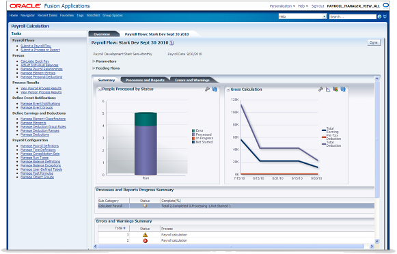Open Submit a Payroll Flow link

pyautogui.click(x=36, y=46)
